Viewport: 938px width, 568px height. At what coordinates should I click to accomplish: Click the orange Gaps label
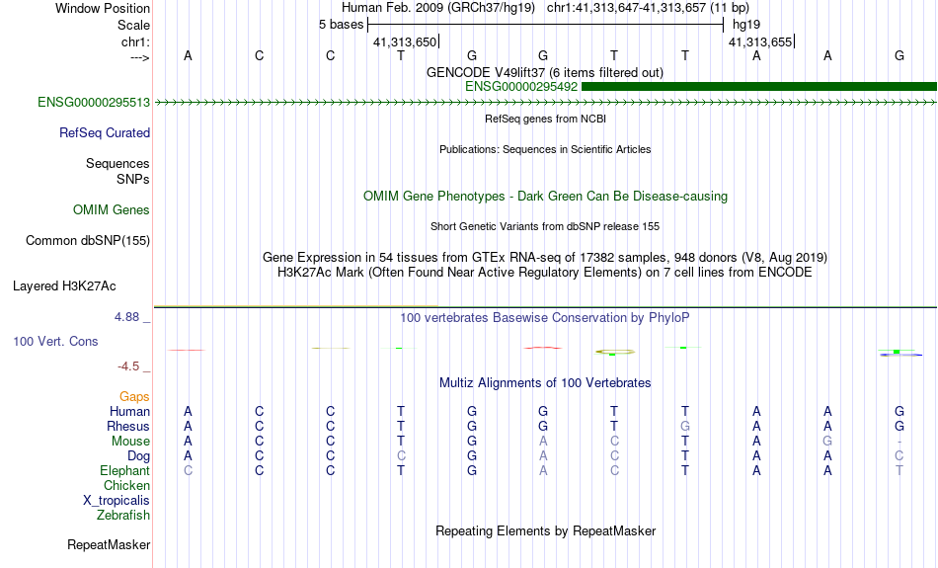click(x=134, y=397)
